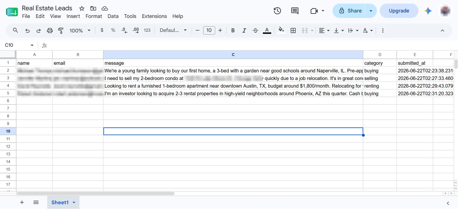Click the search menus magnifier icon
Viewport: 458px width, 209px height.
point(15,30)
